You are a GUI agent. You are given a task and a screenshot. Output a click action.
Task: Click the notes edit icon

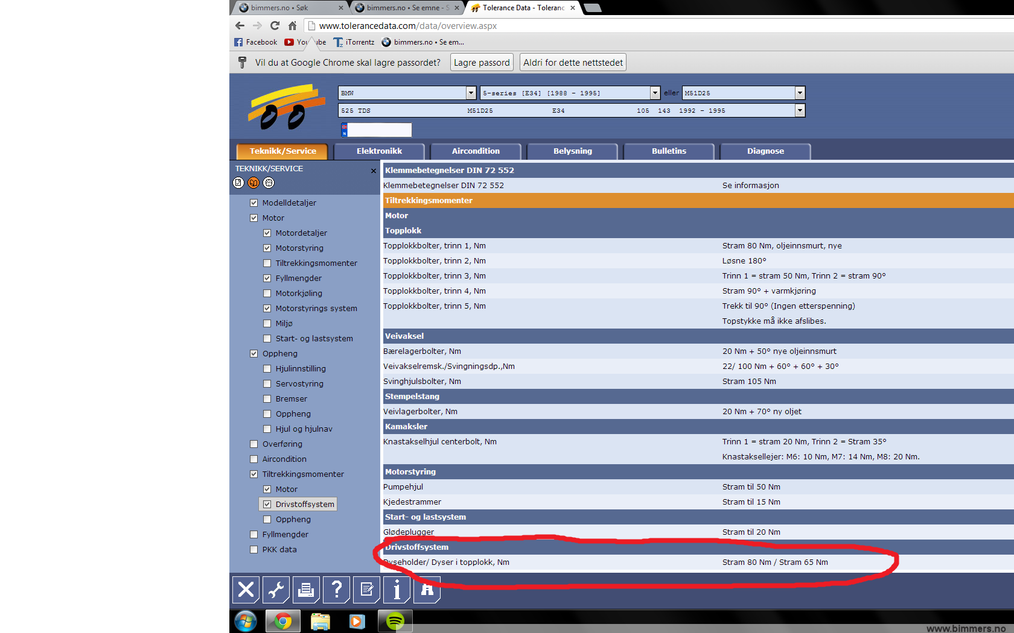(x=366, y=589)
